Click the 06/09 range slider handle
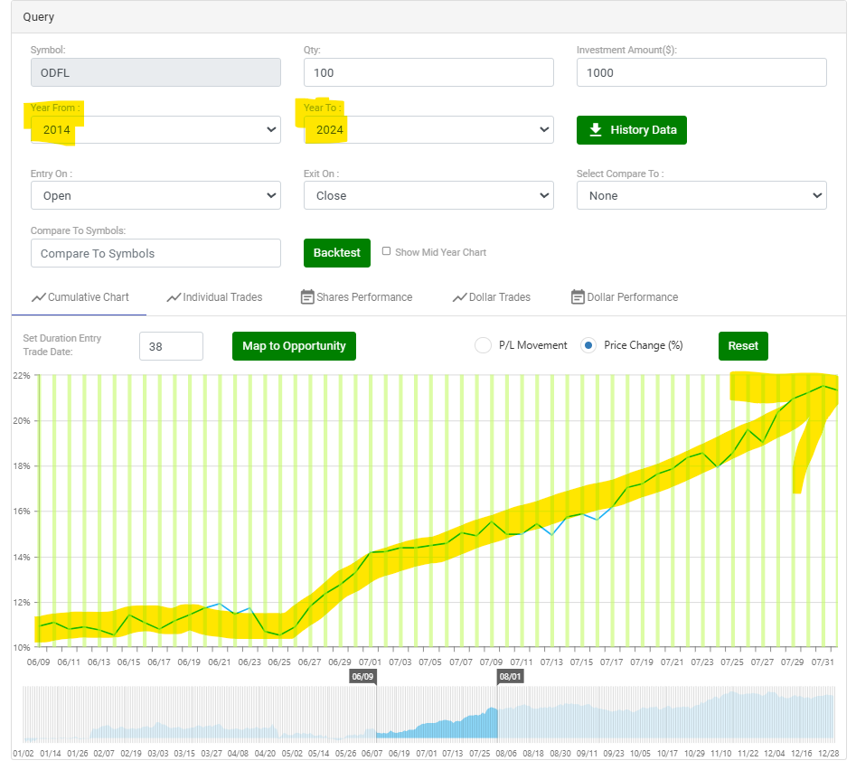The height and width of the screenshot is (770, 856). pyautogui.click(x=362, y=677)
